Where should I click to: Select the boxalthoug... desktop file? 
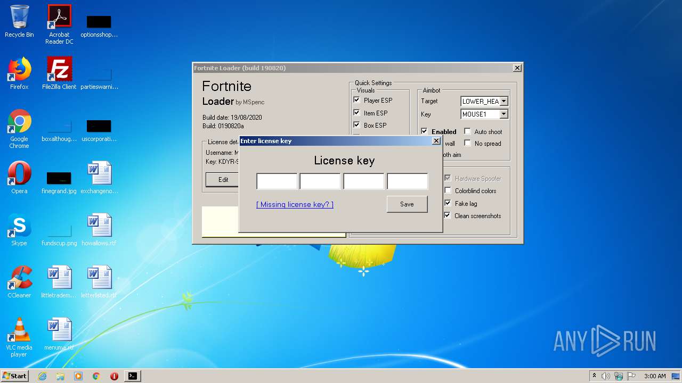point(59,130)
